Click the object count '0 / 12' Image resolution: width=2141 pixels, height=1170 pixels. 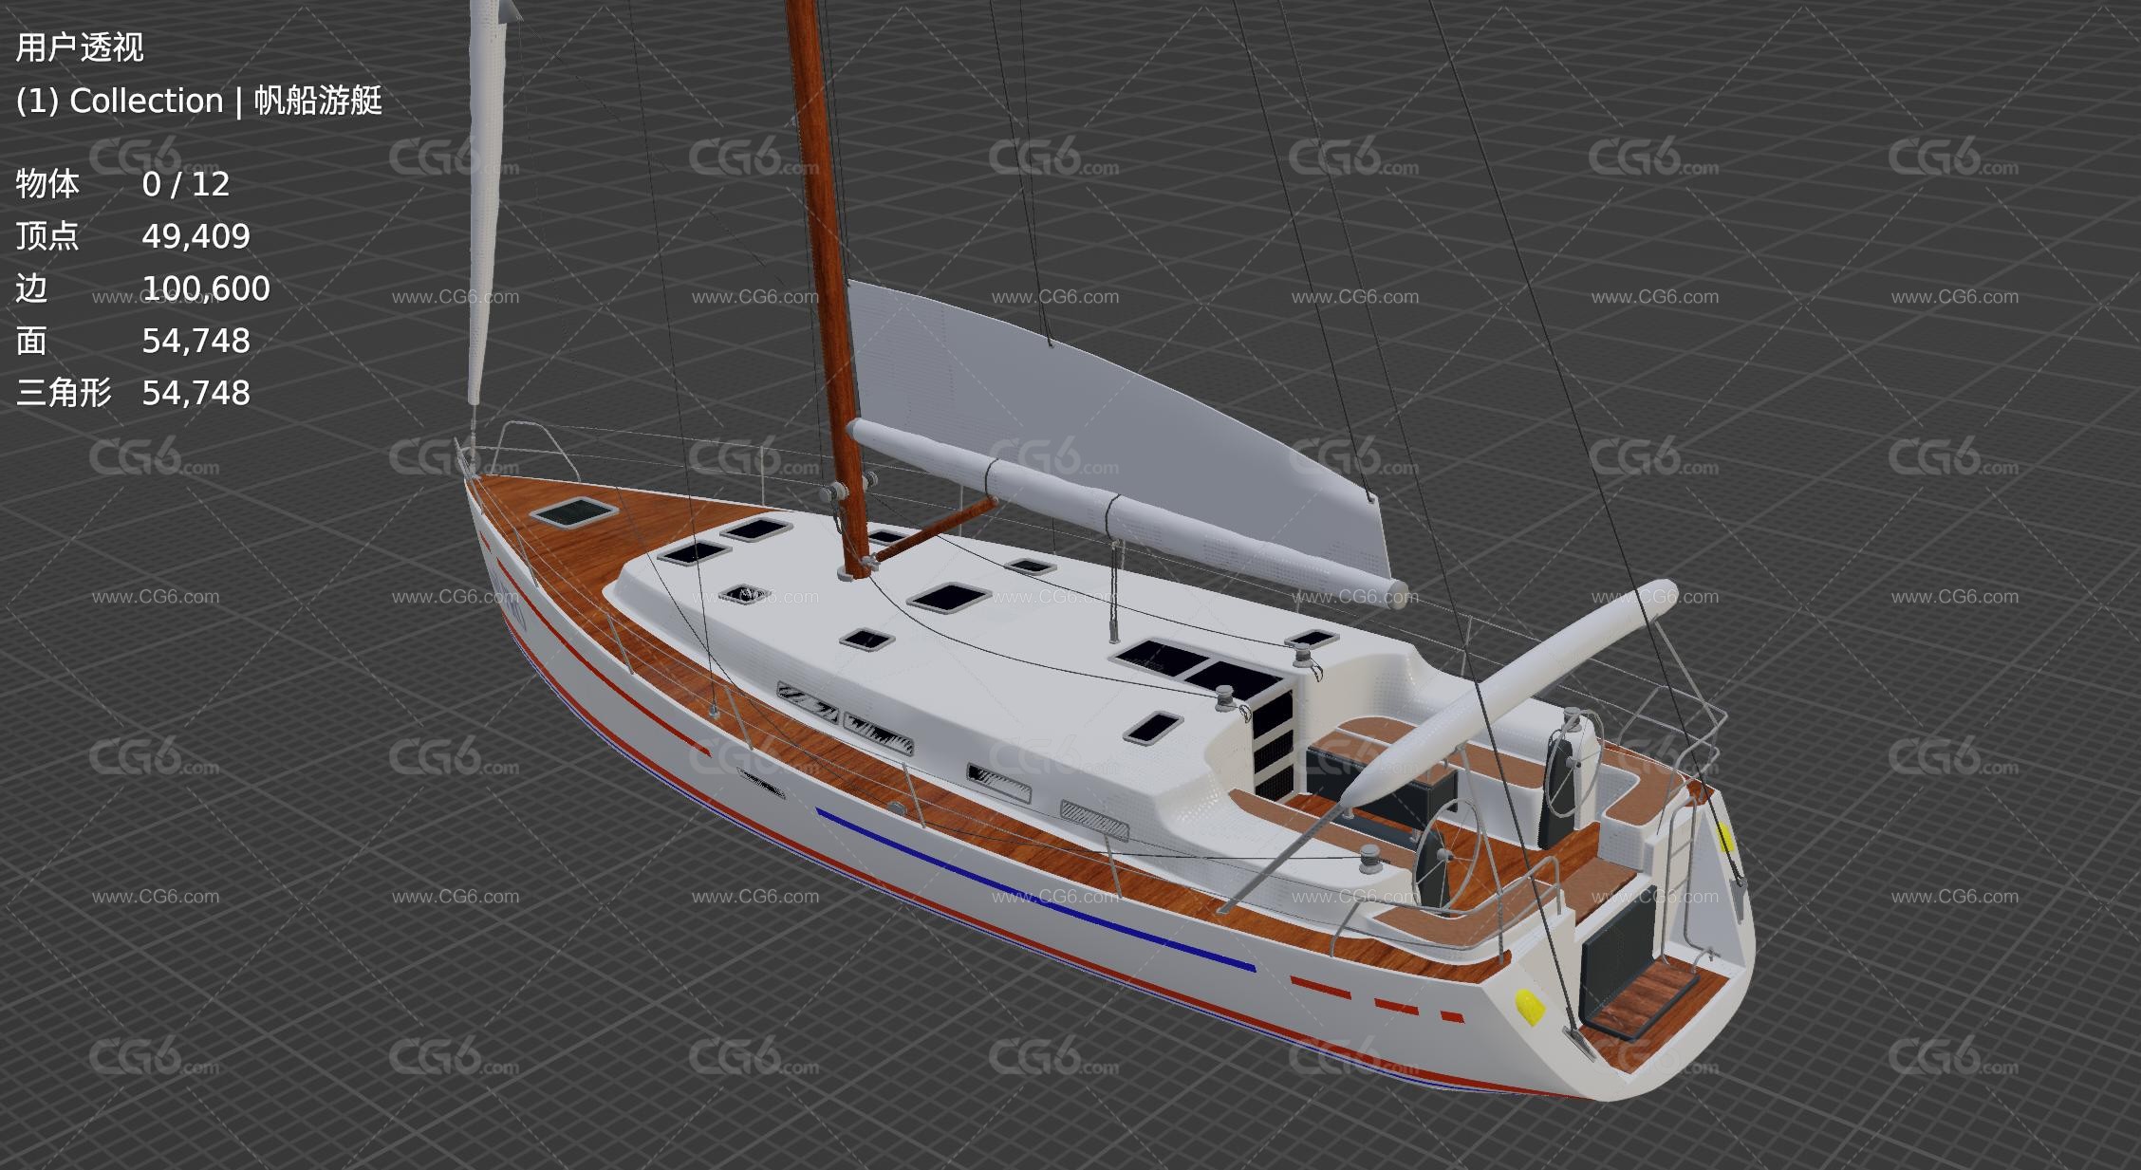pos(186,184)
